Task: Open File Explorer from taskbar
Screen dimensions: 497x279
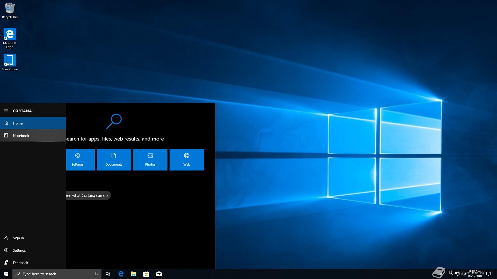Action: click(x=134, y=274)
